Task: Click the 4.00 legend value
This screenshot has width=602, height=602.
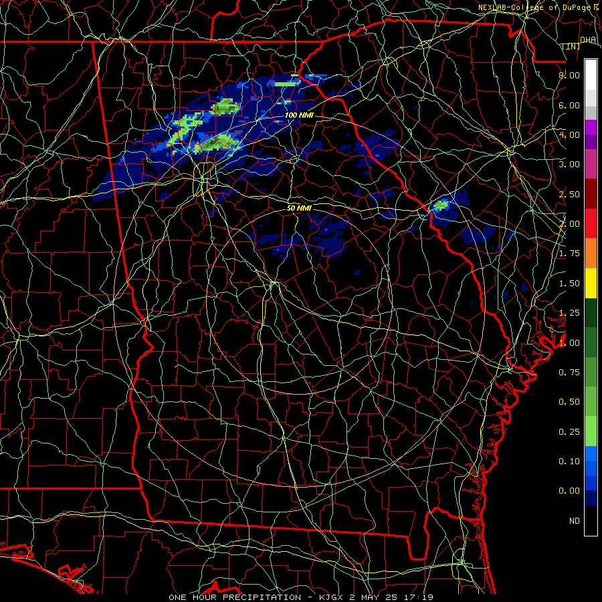Action: [x=569, y=134]
